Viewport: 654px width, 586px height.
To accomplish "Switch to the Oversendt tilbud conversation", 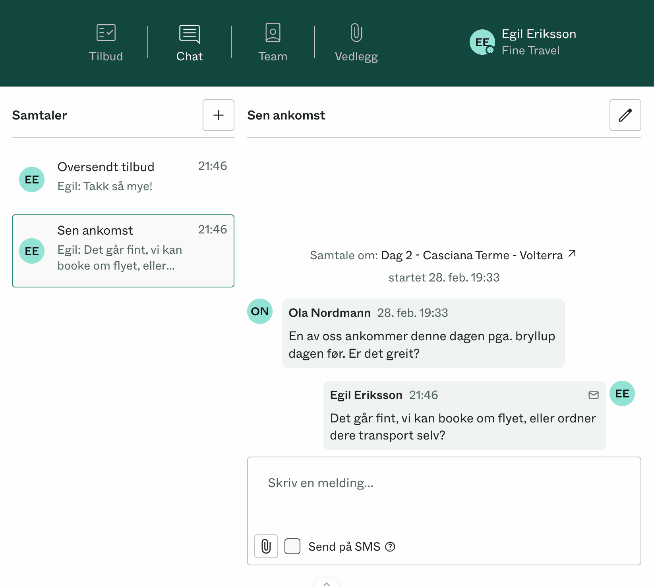I will [119, 176].
